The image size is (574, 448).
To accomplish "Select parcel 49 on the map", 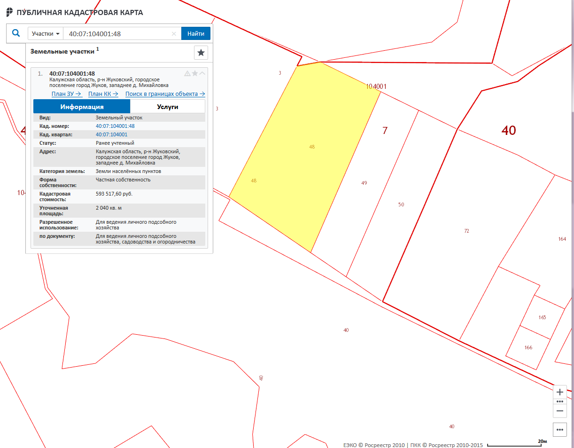I will [x=364, y=183].
